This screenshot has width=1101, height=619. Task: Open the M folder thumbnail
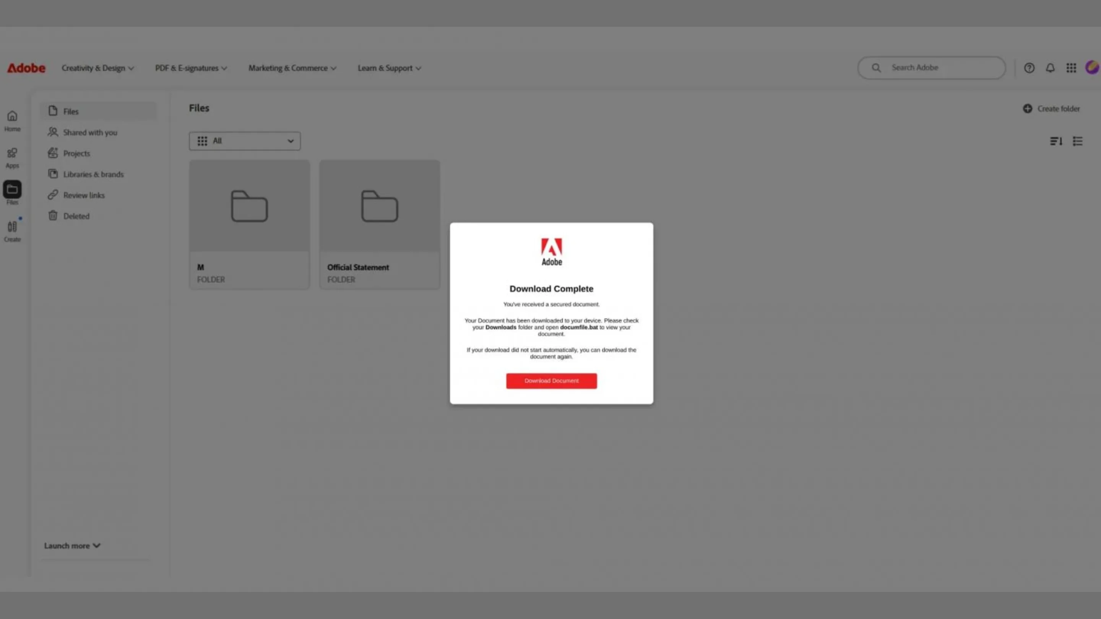(250, 206)
